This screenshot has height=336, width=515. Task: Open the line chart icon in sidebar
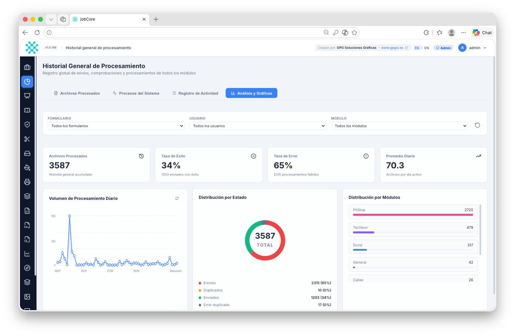[27, 254]
